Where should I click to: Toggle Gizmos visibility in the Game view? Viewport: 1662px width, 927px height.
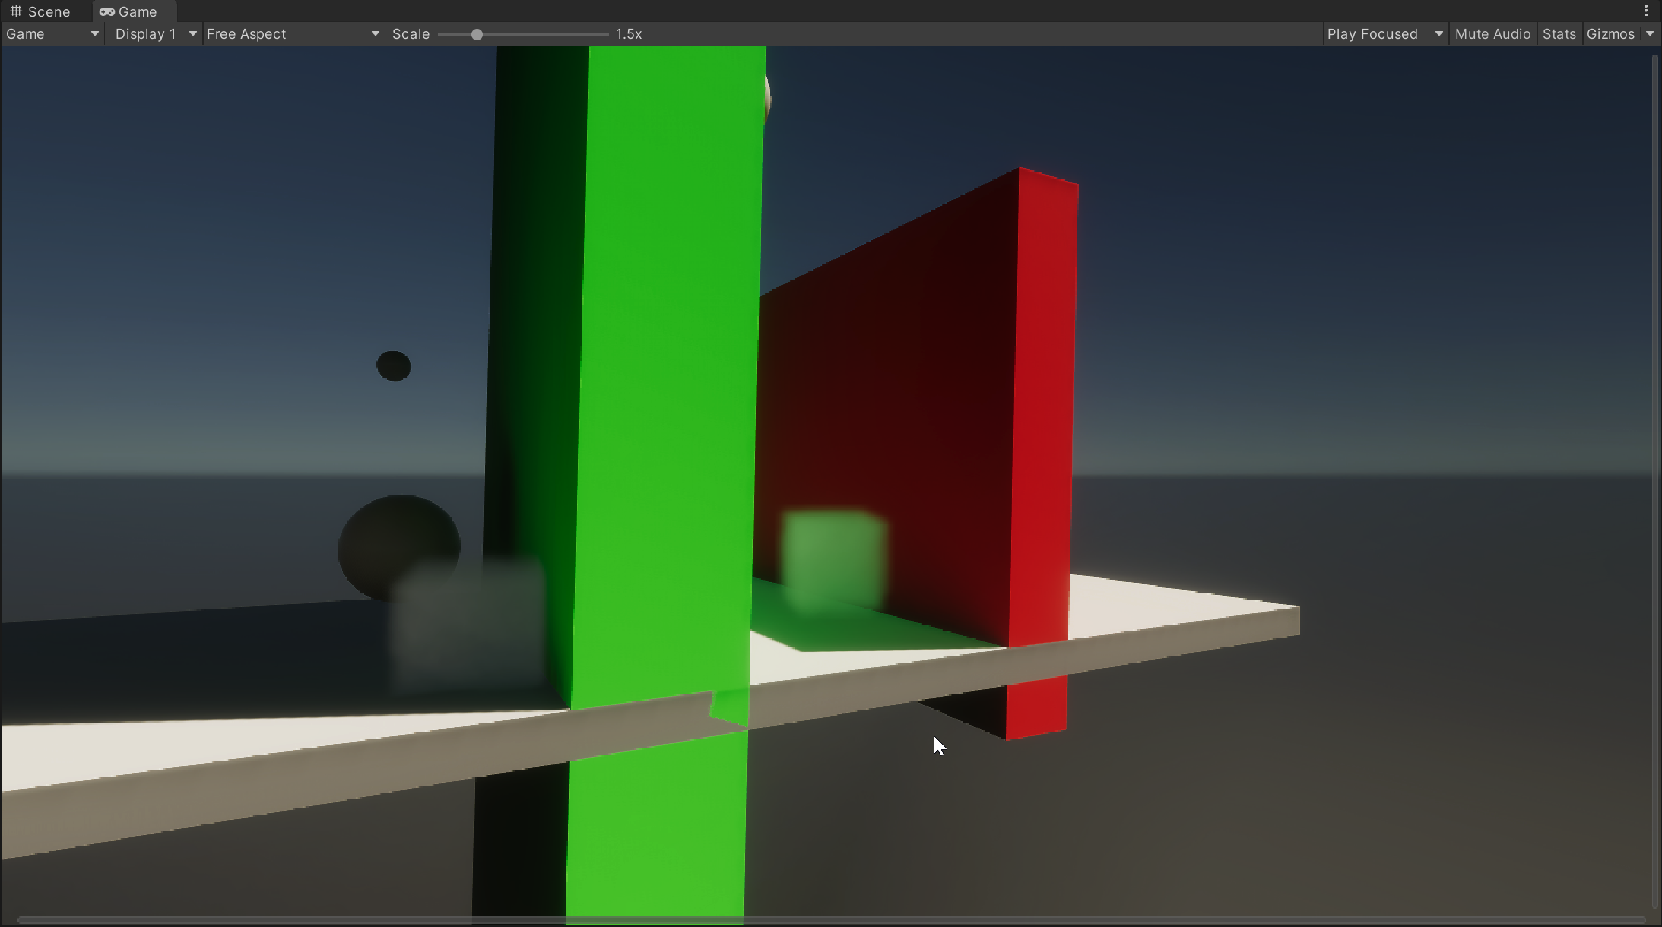pyautogui.click(x=1610, y=34)
